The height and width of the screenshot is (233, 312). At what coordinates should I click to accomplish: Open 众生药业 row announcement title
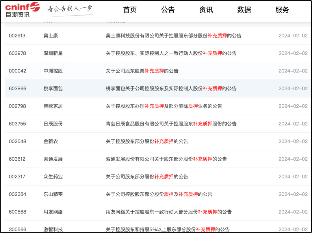pyautogui.click(x=147, y=176)
